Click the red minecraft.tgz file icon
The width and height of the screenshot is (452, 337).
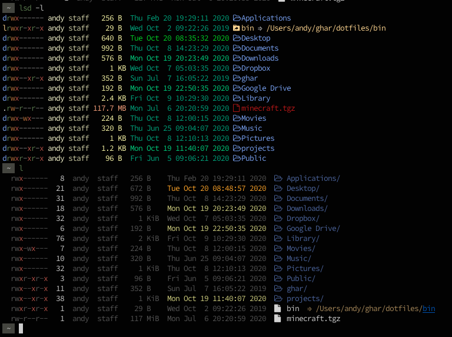coord(236,108)
